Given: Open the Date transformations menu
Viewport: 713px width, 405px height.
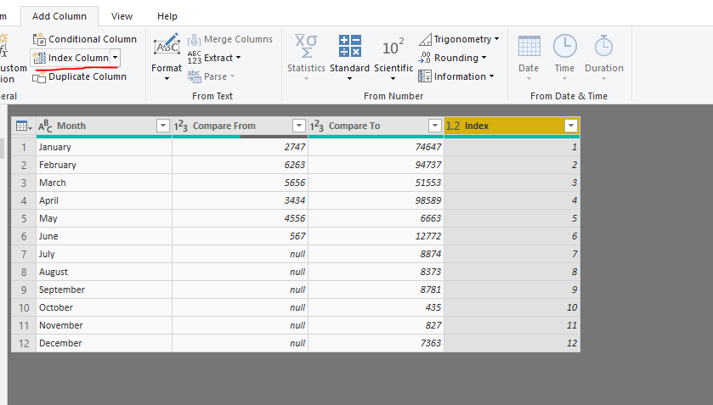Looking at the screenshot, I should tap(529, 57).
